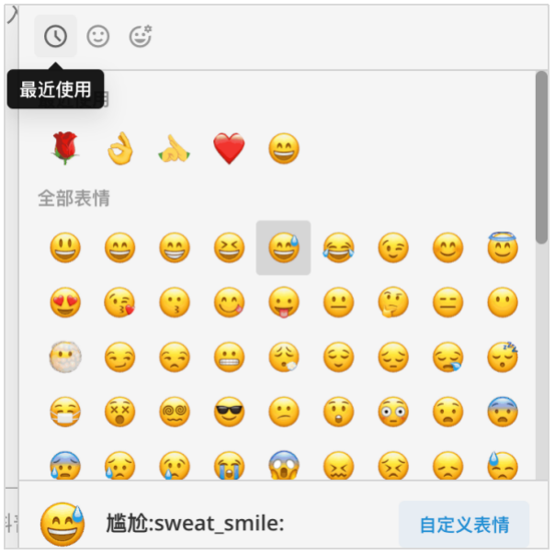The height and width of the screenshot is (555, 555).
Task: Select the face with medical mask emoji
Action: [65, 412]
